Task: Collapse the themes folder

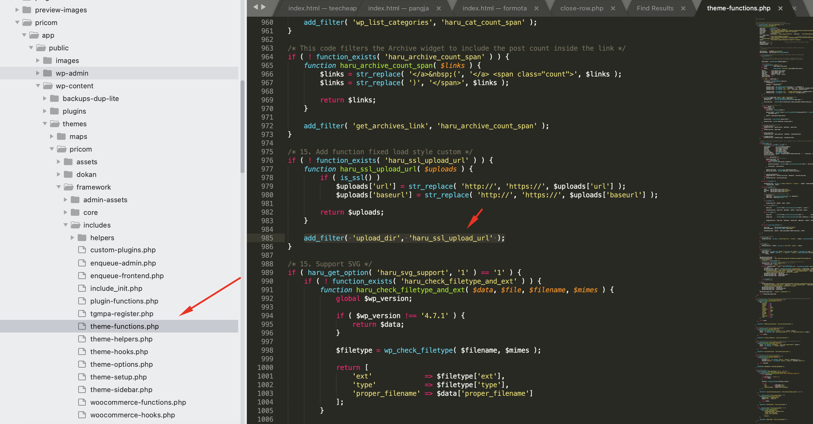Action: pyautogui.click(x=45, y=124)
